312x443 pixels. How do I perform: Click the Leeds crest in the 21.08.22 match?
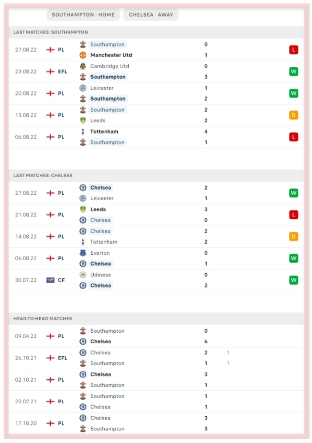[x=83, y=210]
